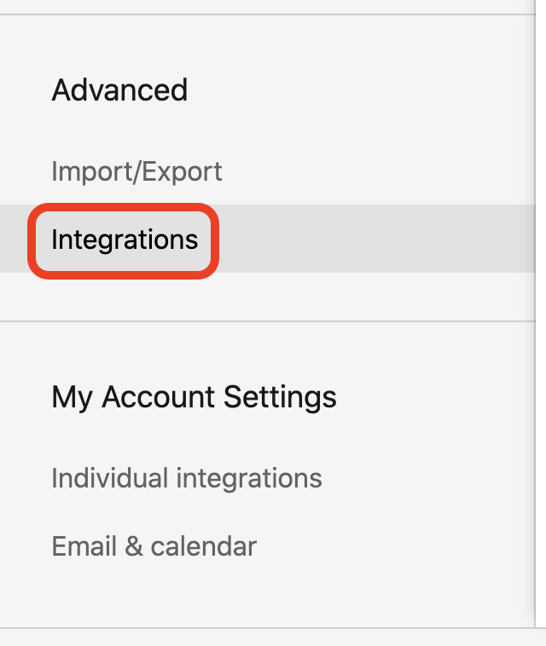This screenshot has width=546, height=646.
Task: Click the word Import in Import/Export
Action: click(x=91, y=171)
